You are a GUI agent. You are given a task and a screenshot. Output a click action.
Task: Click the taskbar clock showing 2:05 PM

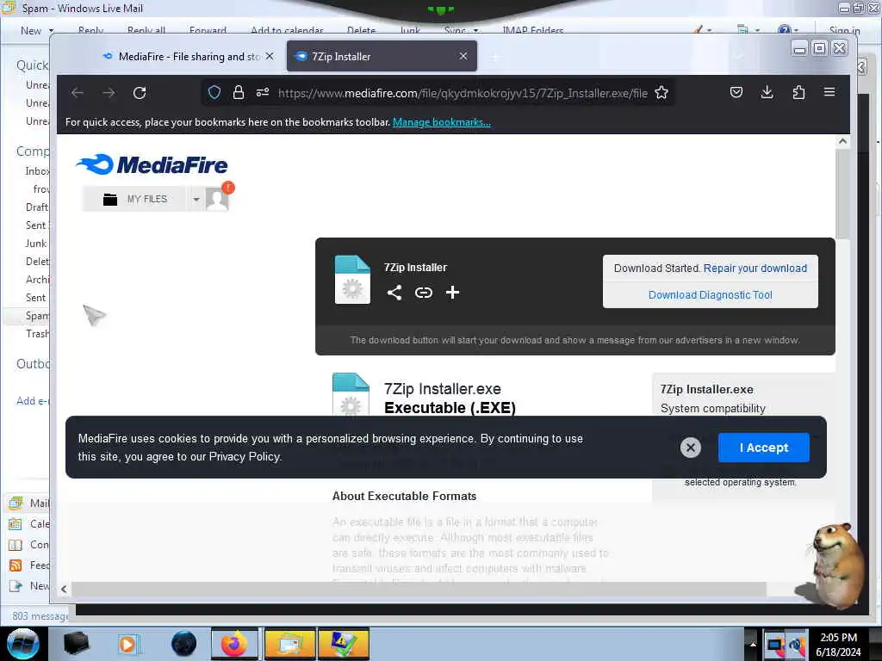click(x=838, y=645)
